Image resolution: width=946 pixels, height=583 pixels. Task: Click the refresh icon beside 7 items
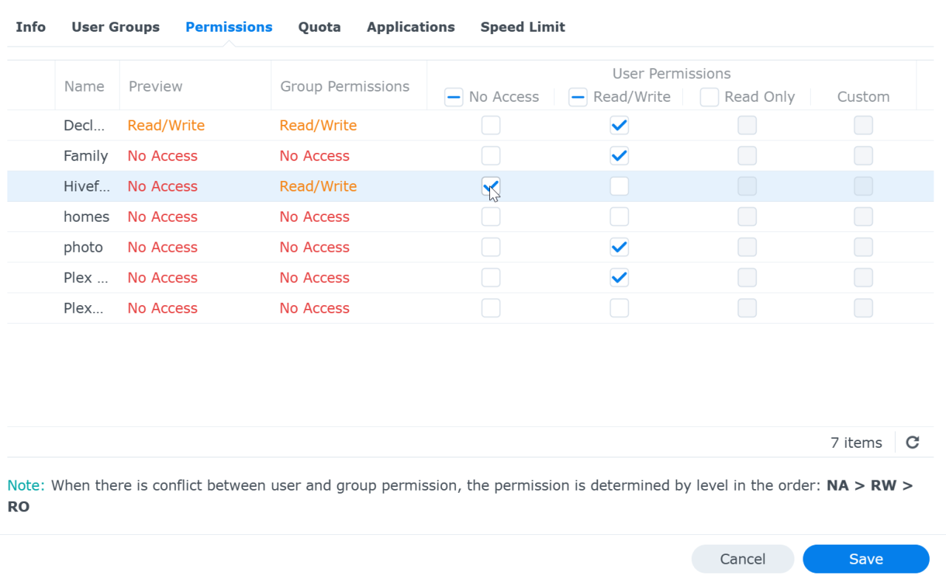click(x=913, y=443)
